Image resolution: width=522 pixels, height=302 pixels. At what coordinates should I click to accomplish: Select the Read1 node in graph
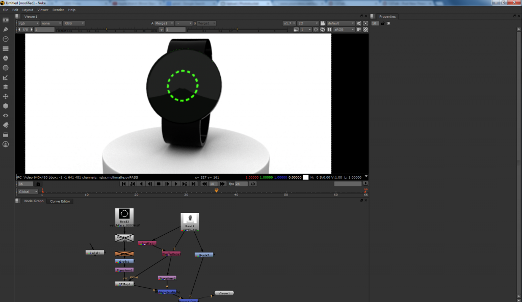click(190, 222)
